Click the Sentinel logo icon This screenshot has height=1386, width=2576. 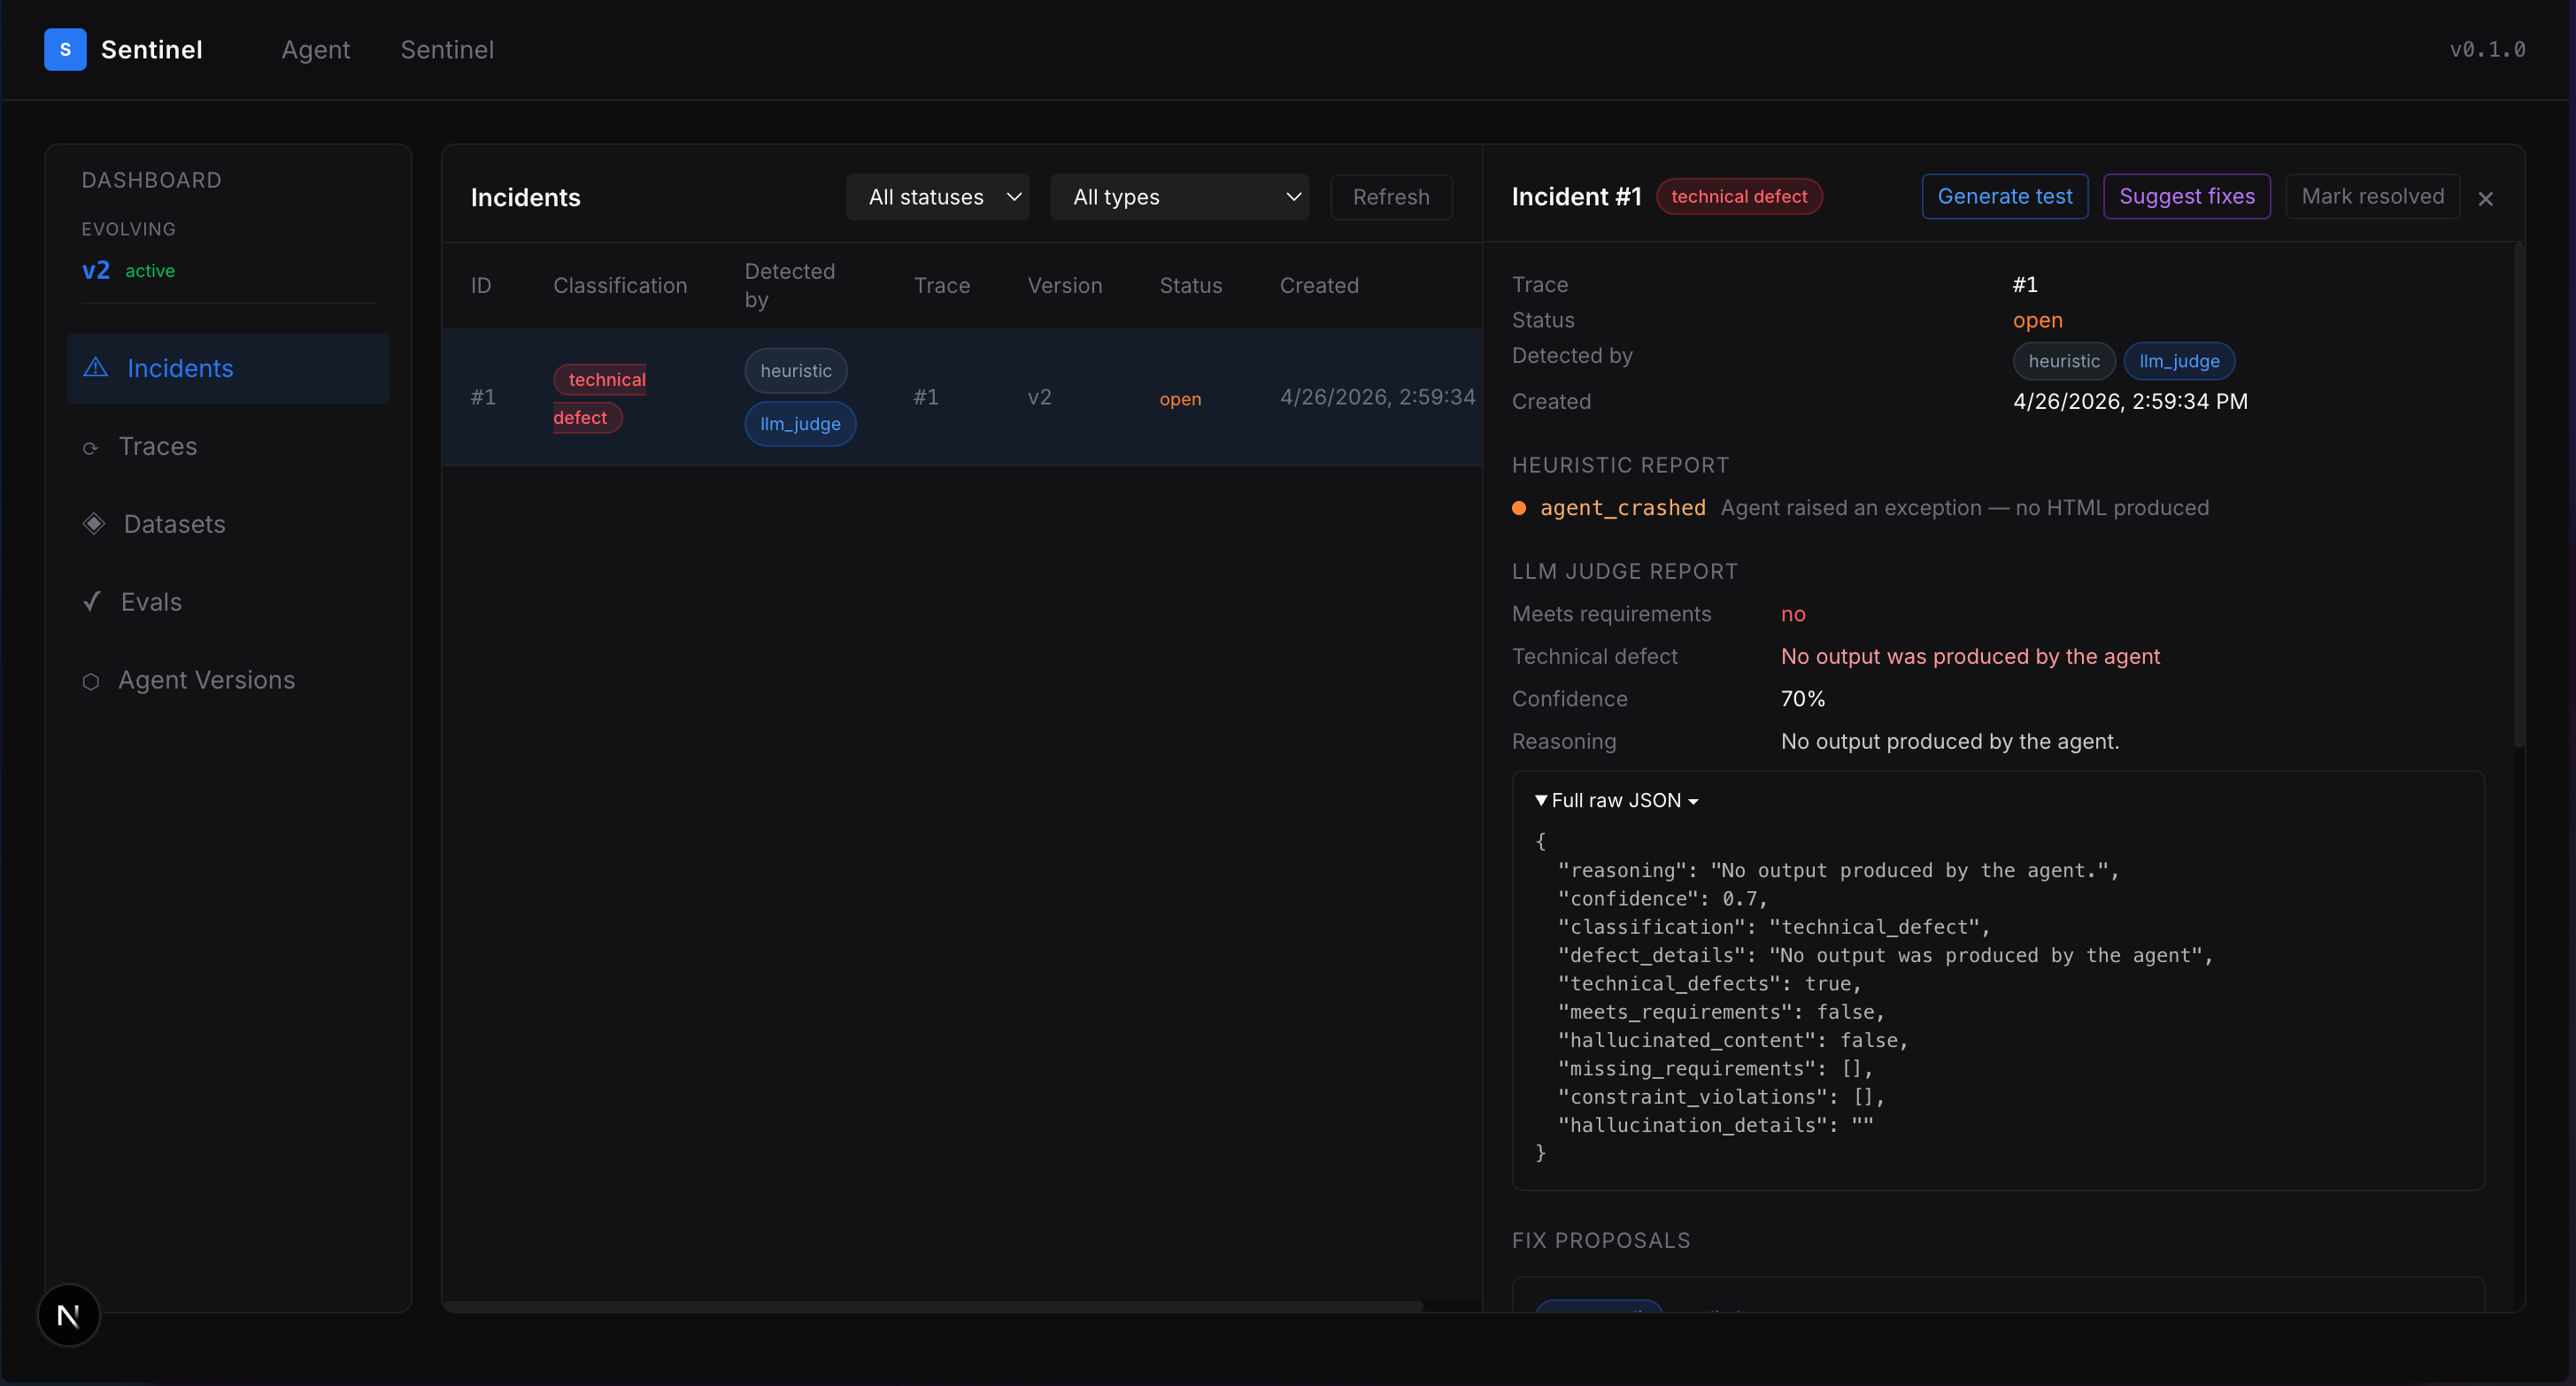click(x=65, y=49)
